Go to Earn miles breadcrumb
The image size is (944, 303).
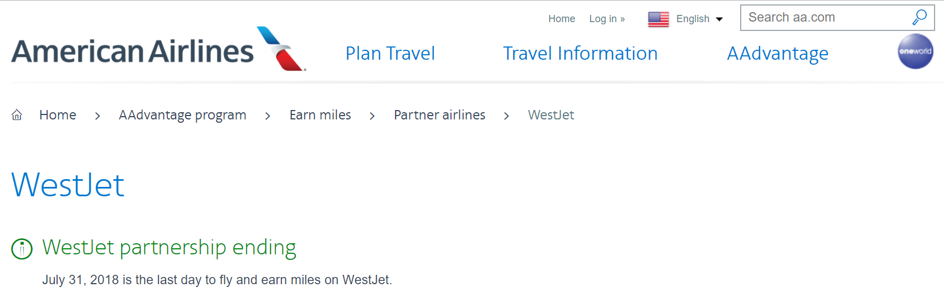[320, 115]
